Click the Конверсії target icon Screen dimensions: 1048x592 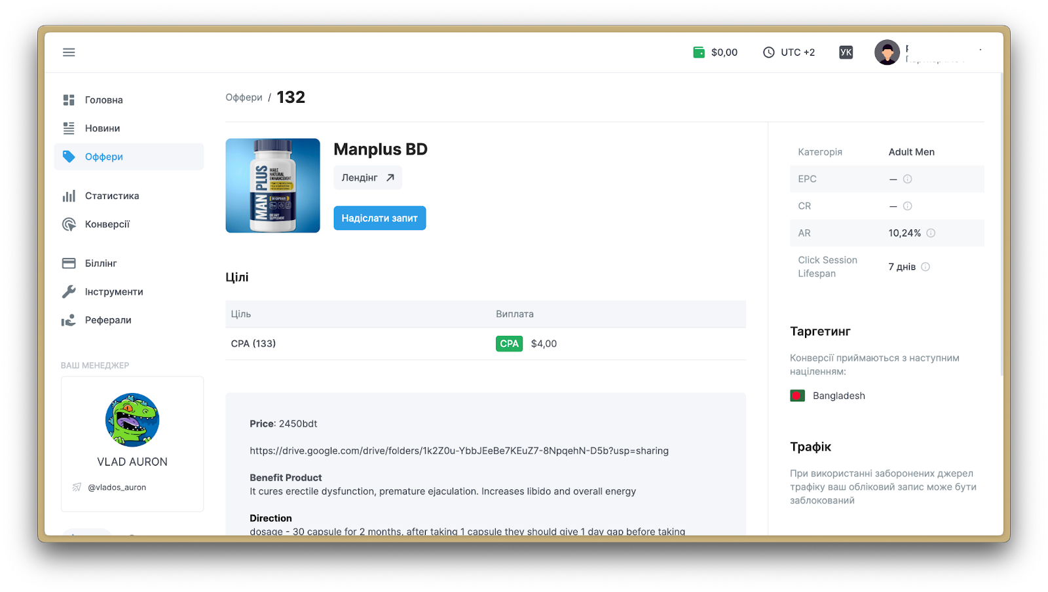click(69, 224)
